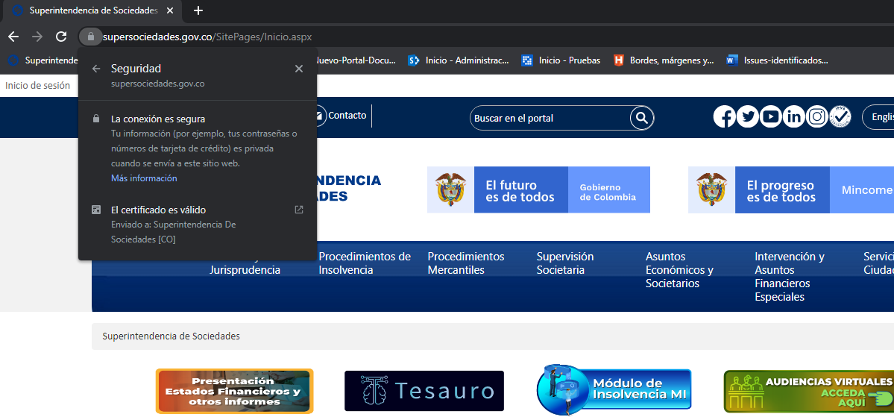Open Procedimientos Mercantiles menu
The height and width of the screenshot is (420, 894).
[x=465, y=263]
